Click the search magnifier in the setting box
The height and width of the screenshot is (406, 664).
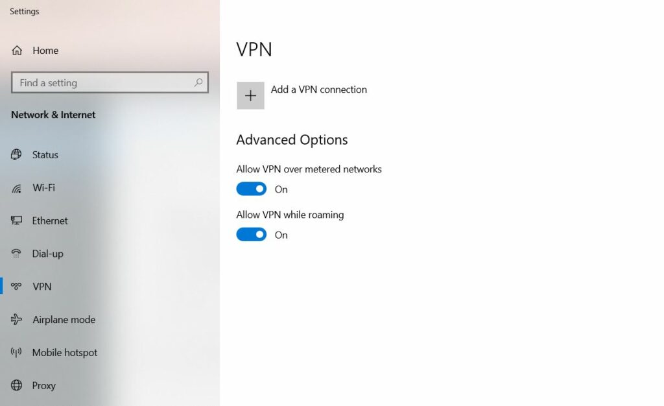point(198,83)
